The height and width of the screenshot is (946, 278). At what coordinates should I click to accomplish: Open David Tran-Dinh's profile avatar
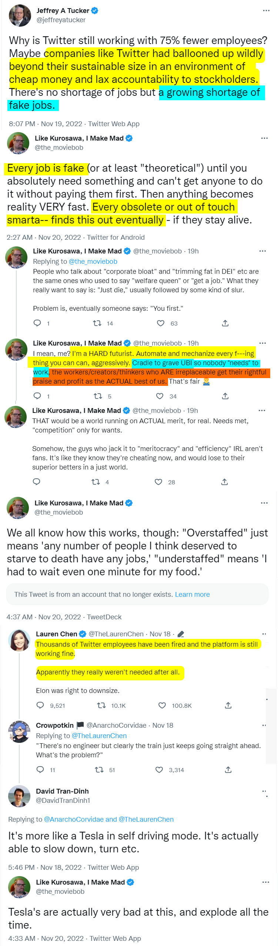click(19, 795)
